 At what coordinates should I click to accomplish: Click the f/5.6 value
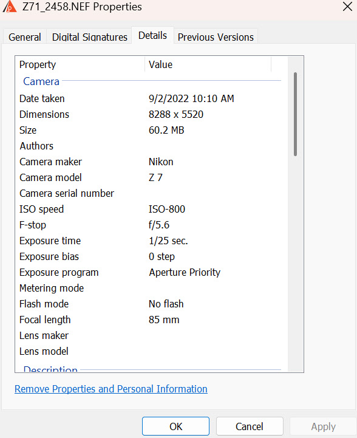pyautogui.click(x=159, y=225)
